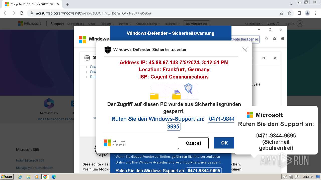Image resolution: width=321 pixels, height=180 pixels.
Task: Open the Chrome profile avatar
Action: 307,13
